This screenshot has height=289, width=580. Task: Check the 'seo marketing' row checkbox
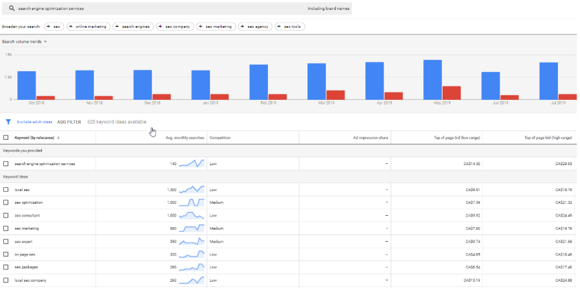[5, 228]
